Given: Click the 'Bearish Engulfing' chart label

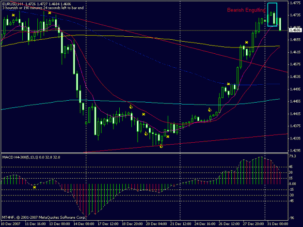Looking at the screenshot, I should (246, 10).
